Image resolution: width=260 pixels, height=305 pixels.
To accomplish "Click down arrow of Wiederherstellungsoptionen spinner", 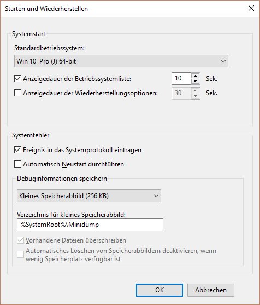I will pos(196,96).
